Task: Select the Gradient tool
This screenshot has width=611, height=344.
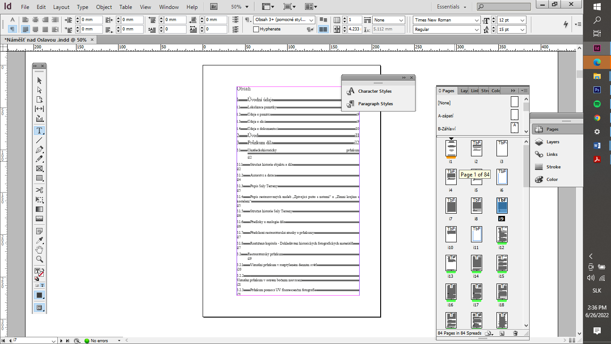Action: (38, 209)
